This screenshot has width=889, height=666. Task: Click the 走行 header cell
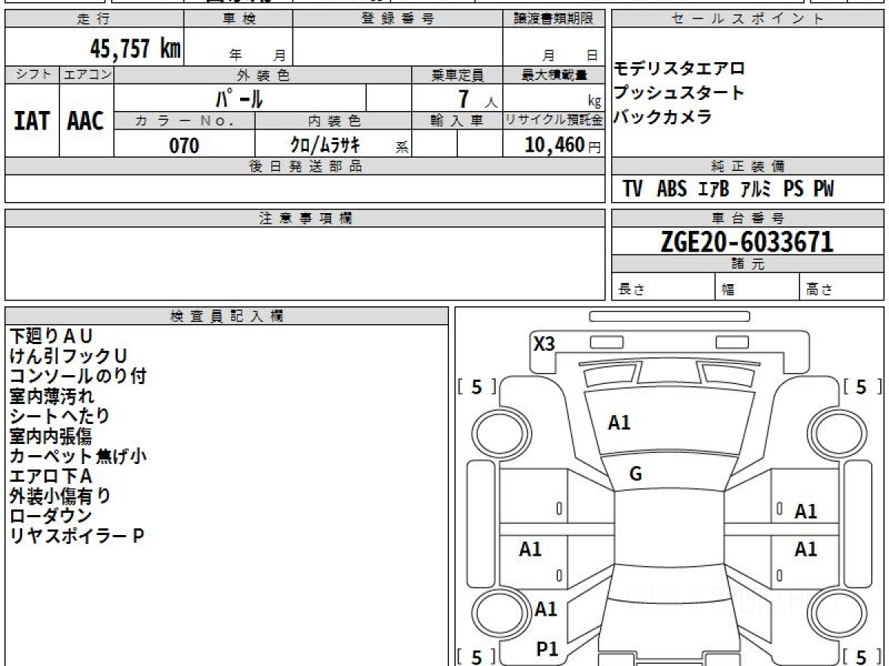pos(94,19)
